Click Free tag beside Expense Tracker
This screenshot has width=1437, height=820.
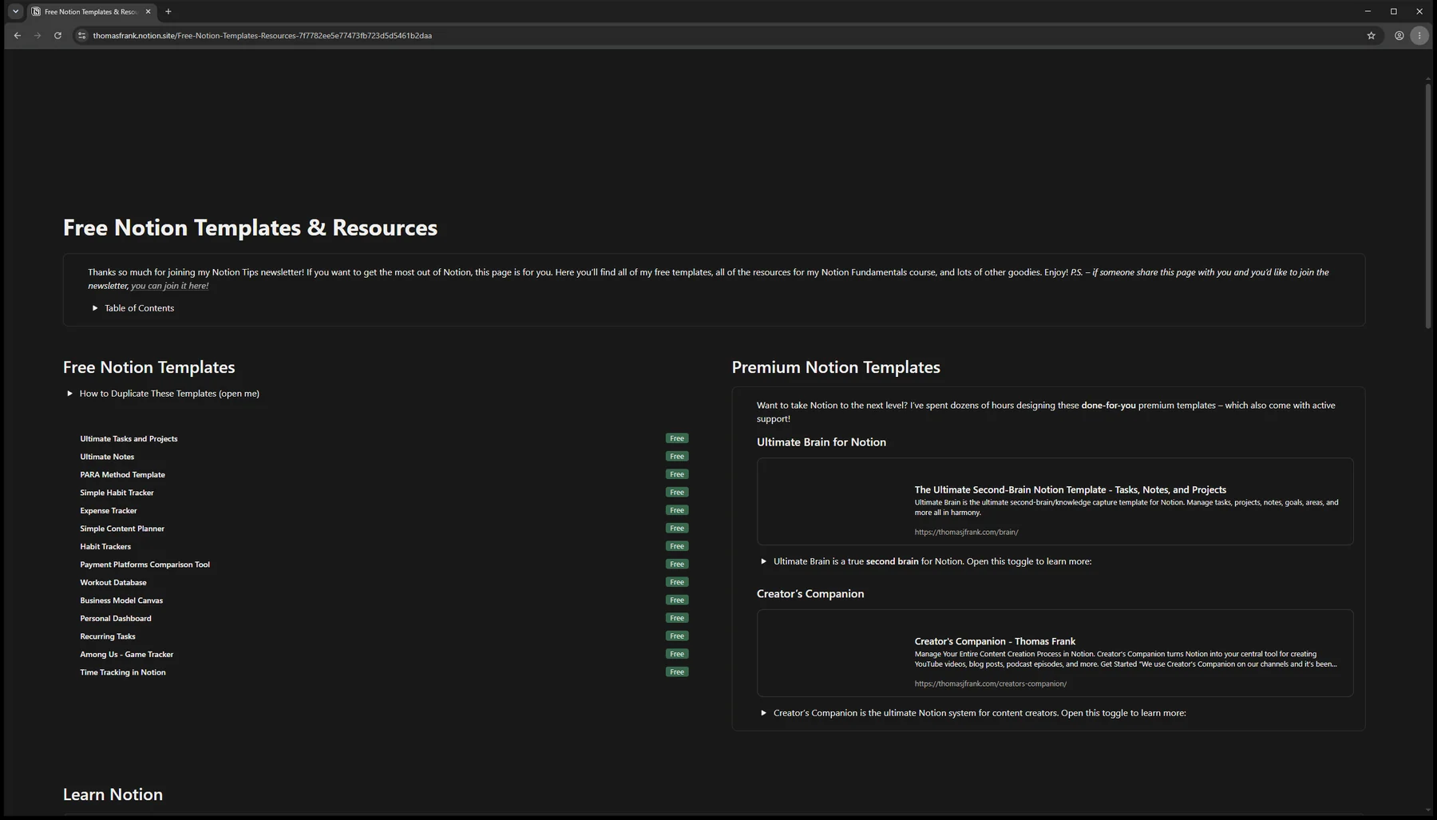(677, 510)
